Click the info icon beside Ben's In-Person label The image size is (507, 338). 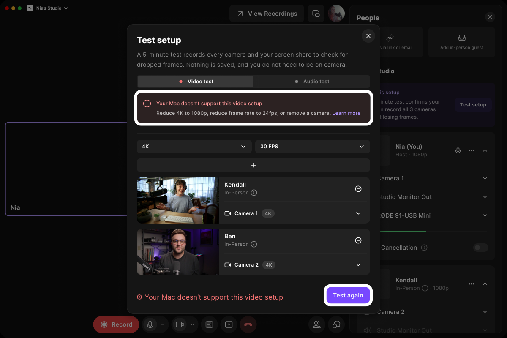[x=254, y=244]
